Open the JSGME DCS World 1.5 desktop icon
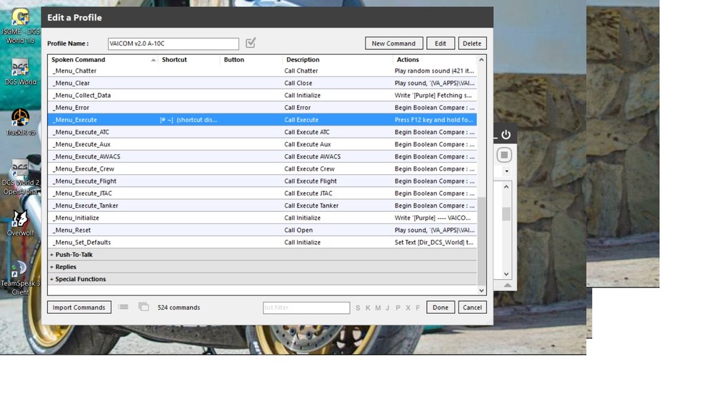 click(x=21, y=26)
